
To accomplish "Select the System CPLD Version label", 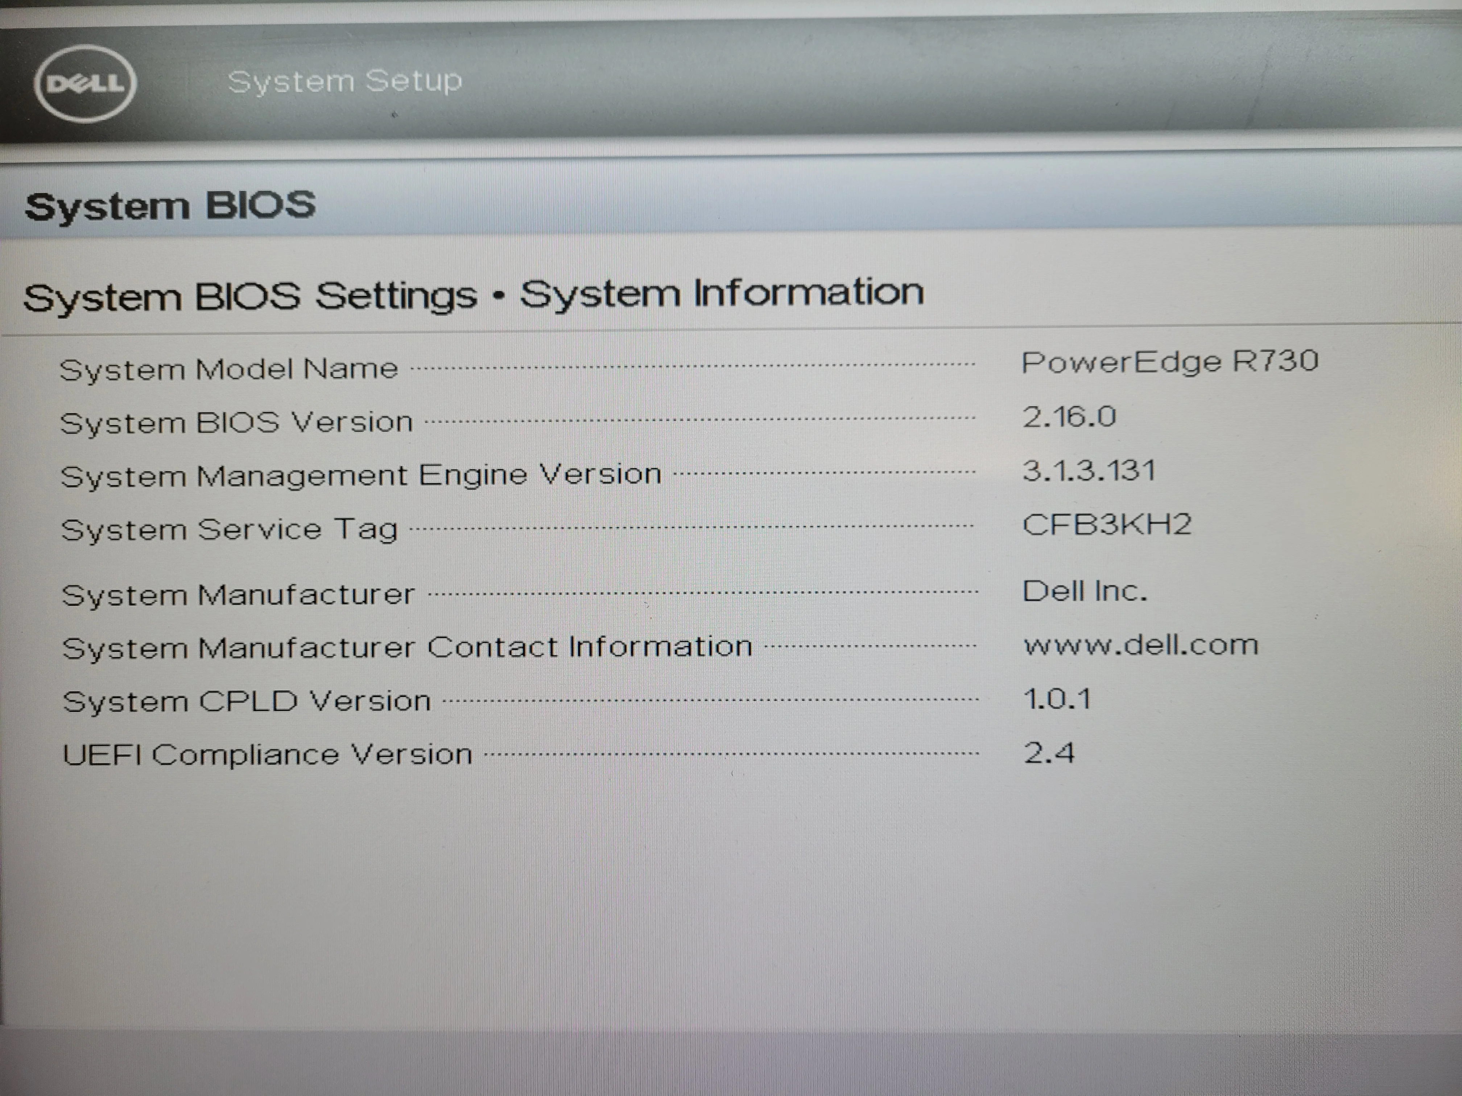I will pyautogui.click(x=247, y=701).
